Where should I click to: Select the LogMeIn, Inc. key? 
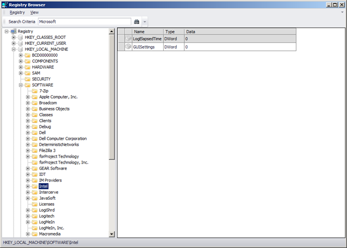[x=52, y=228]
